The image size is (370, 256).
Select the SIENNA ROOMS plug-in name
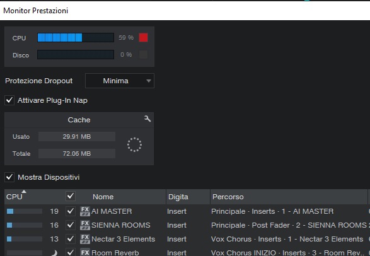pos(120,225)
